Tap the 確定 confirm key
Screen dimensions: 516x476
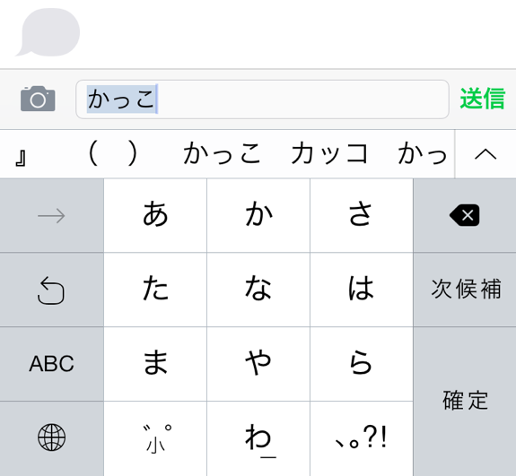(465, 401)
